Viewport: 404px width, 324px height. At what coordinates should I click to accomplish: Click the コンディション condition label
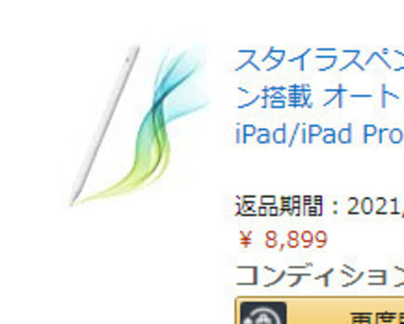(320, 275)
